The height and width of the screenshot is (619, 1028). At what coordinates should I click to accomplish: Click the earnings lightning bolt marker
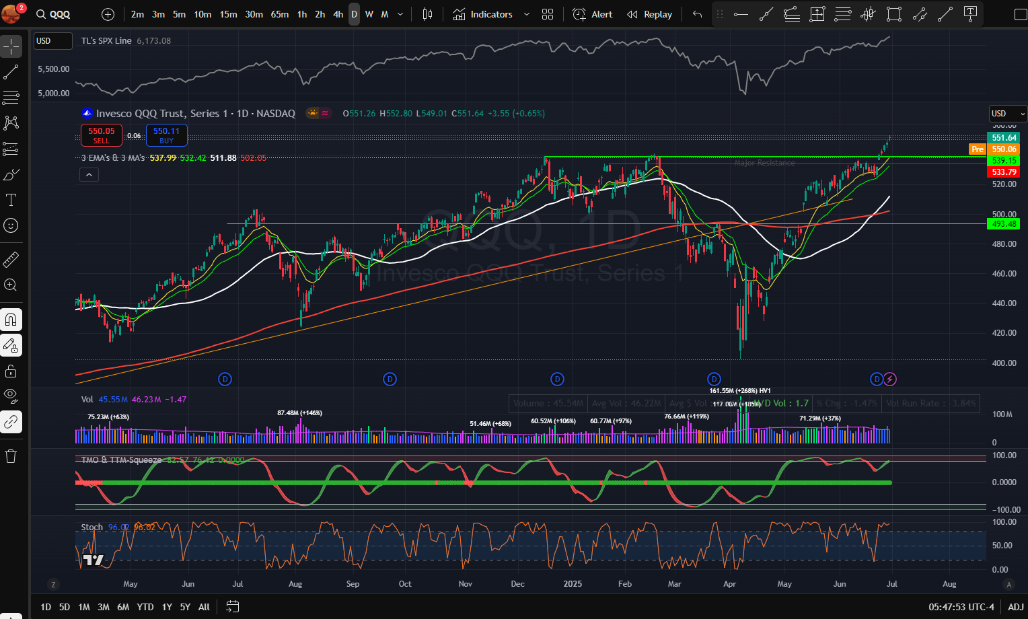tap(890, 379)
